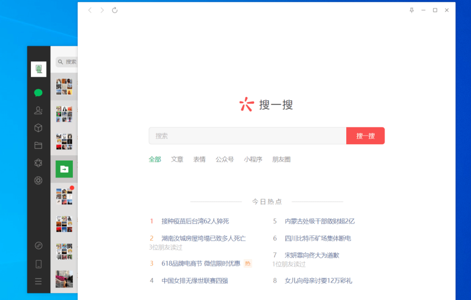The height and width of the screenshot is (300, 471).
Task: Select the 全部 tab
Action: pos(155,160)
